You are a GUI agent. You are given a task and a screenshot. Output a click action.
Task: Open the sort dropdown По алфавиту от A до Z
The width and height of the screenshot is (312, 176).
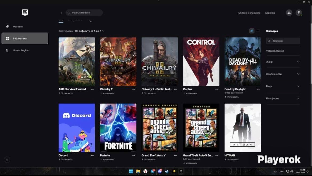pos(90,31)
